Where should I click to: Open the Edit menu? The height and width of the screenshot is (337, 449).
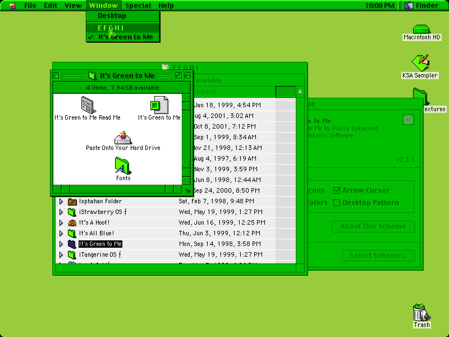click(51, 6)
